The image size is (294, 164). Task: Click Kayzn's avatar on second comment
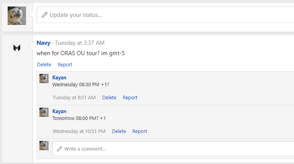pos(44,112)
